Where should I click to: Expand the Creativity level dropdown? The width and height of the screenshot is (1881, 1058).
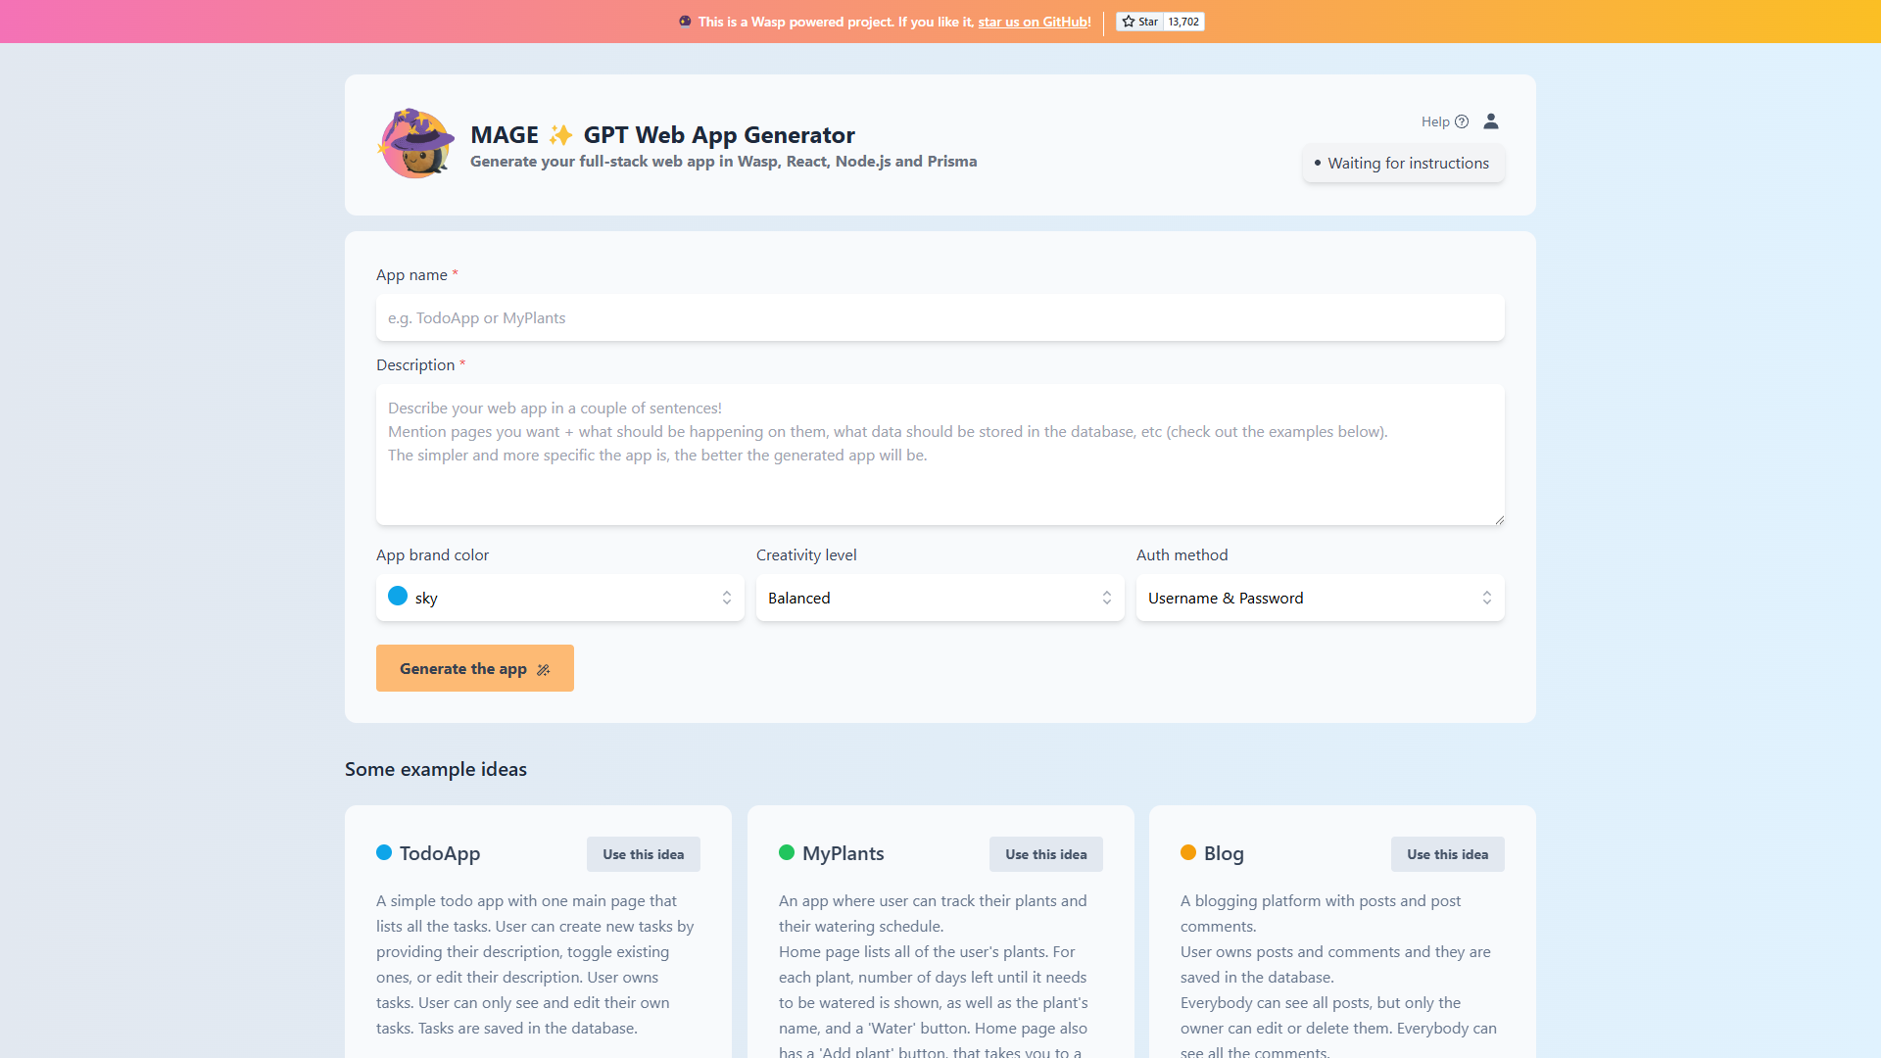point(940,598)
